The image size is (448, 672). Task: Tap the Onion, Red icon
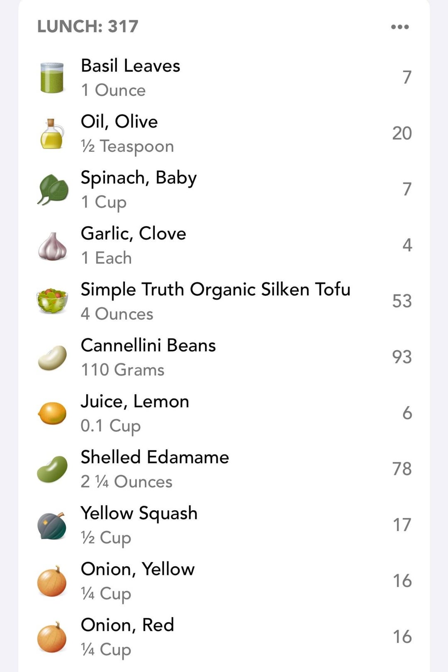coord(52,637)
